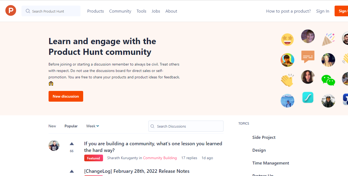The height and width of the screenshot is (176, 348).
Task: Open the Jobs page from the navbar
Action: 156,11
